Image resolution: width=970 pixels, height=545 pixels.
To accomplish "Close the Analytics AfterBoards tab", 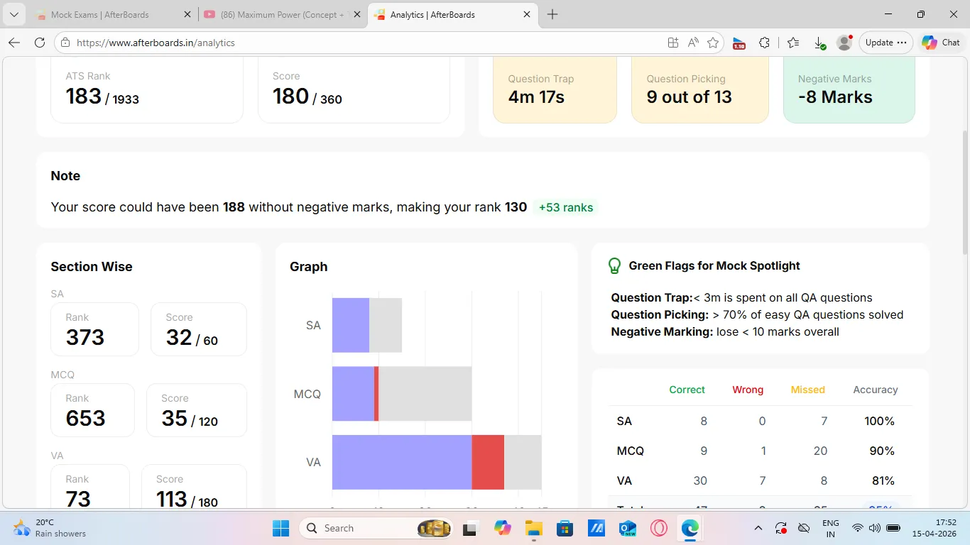I will (527, 14).
